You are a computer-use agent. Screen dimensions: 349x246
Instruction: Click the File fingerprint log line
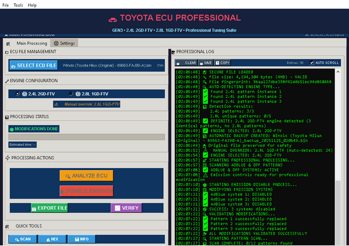254,82
